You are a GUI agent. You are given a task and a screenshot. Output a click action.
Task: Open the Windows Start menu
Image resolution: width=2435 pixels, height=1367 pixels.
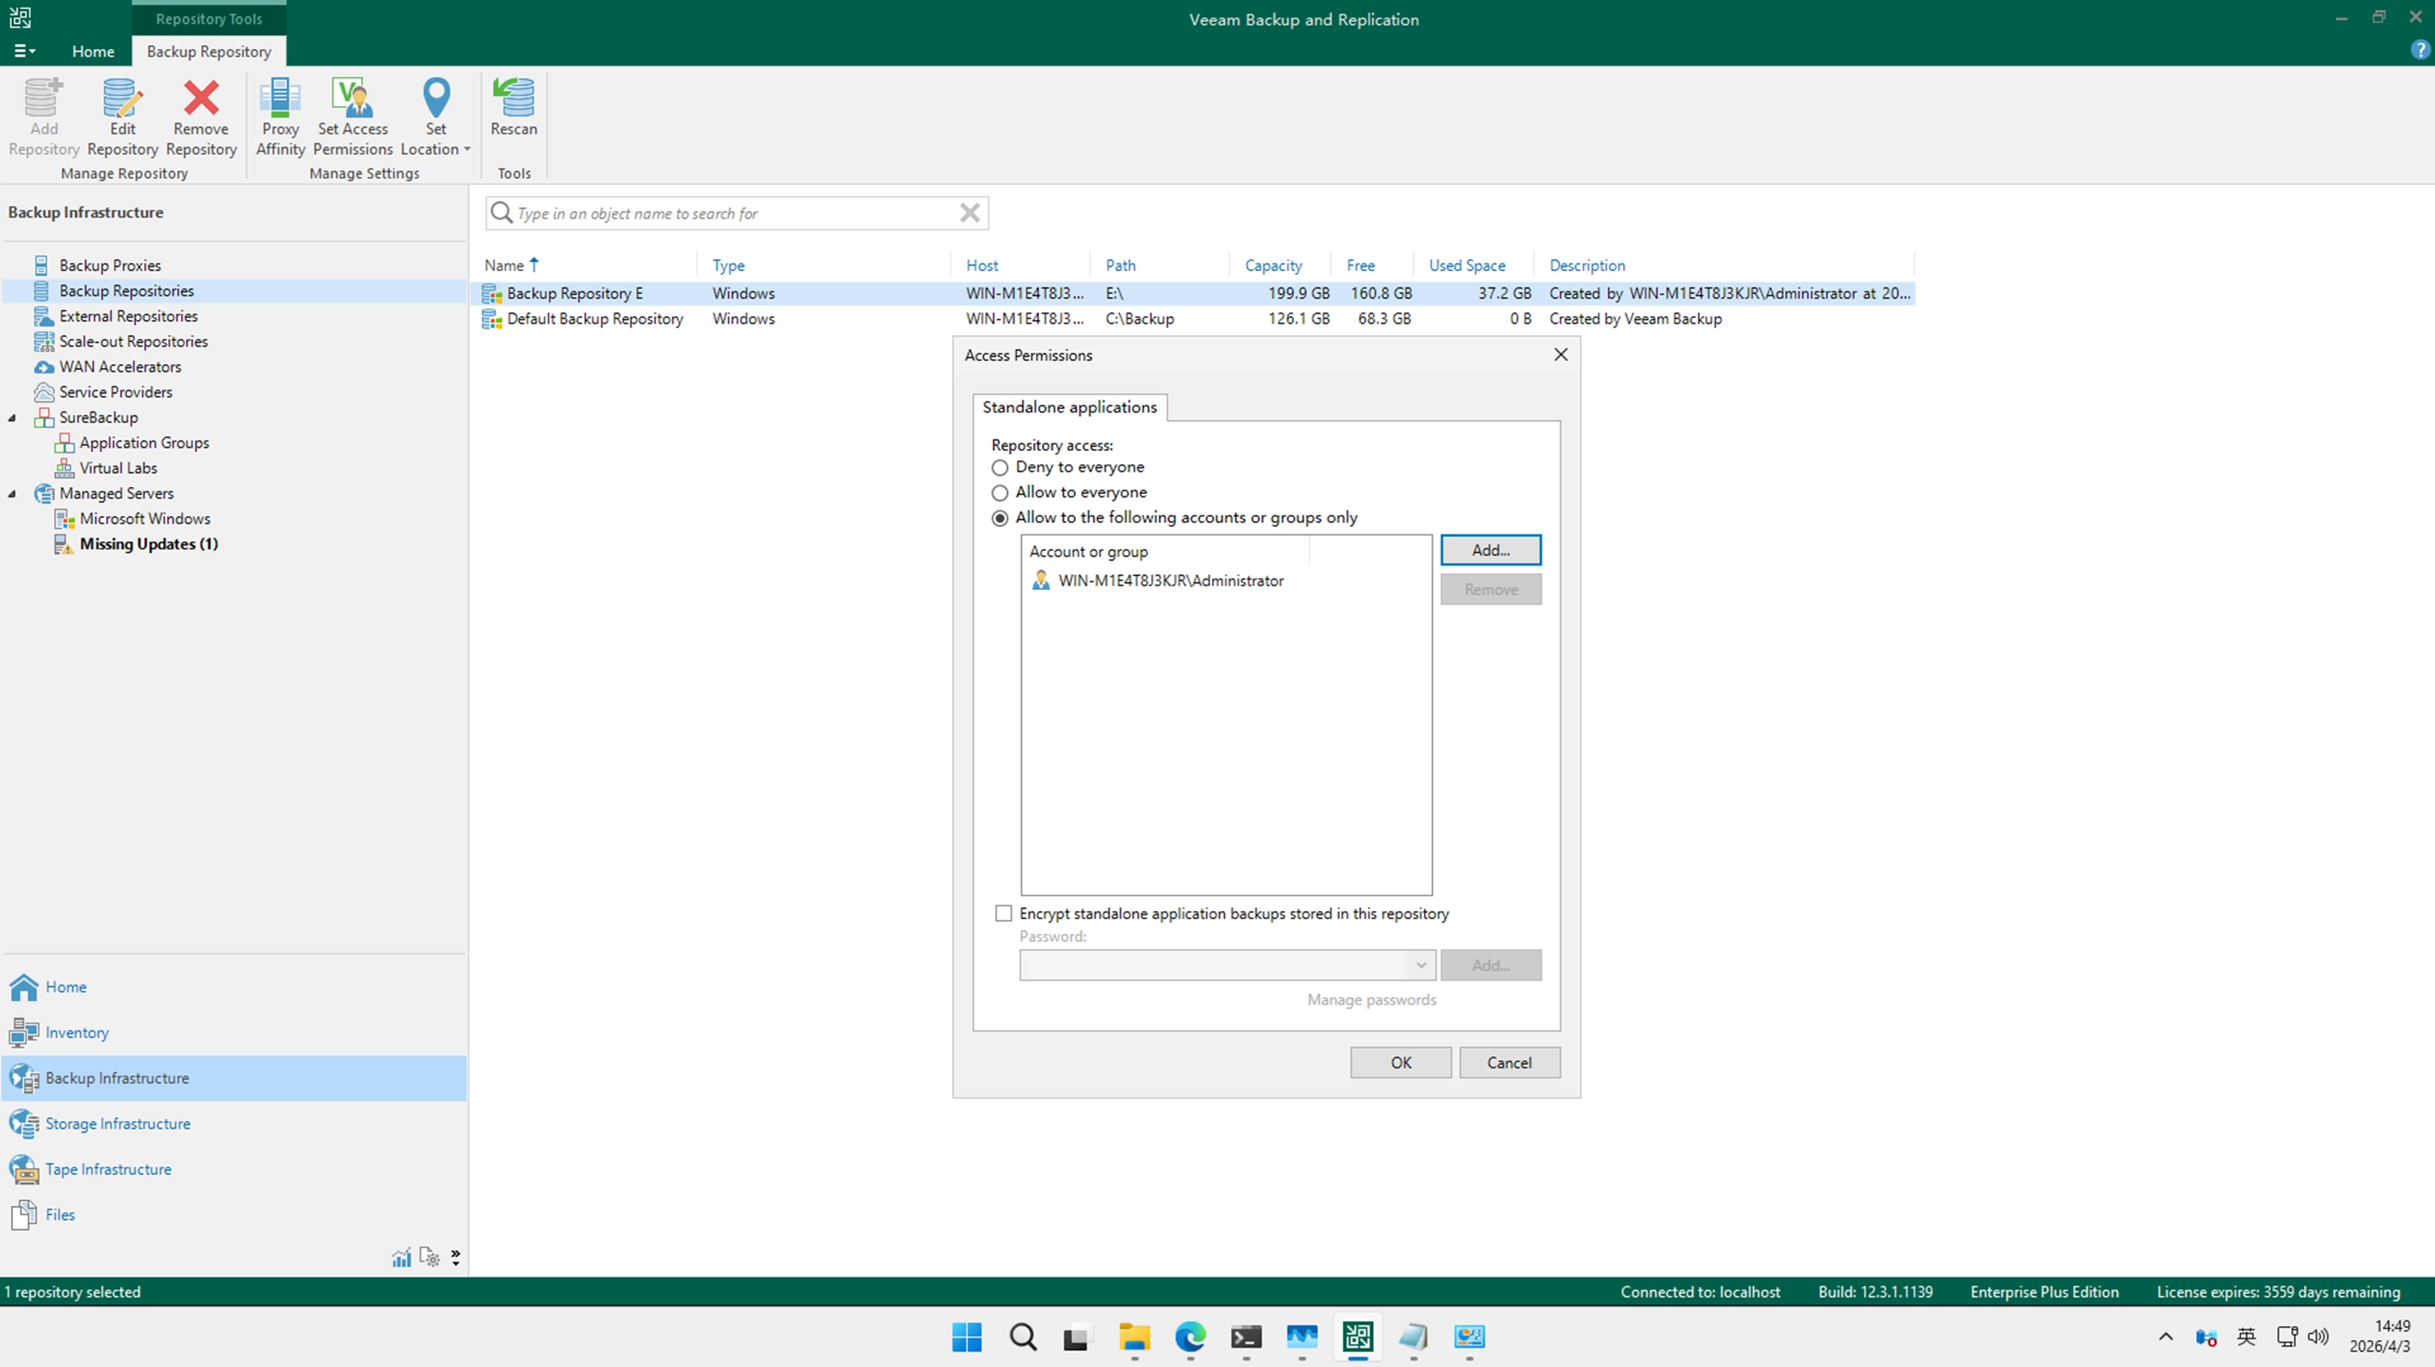(966, 1337)
